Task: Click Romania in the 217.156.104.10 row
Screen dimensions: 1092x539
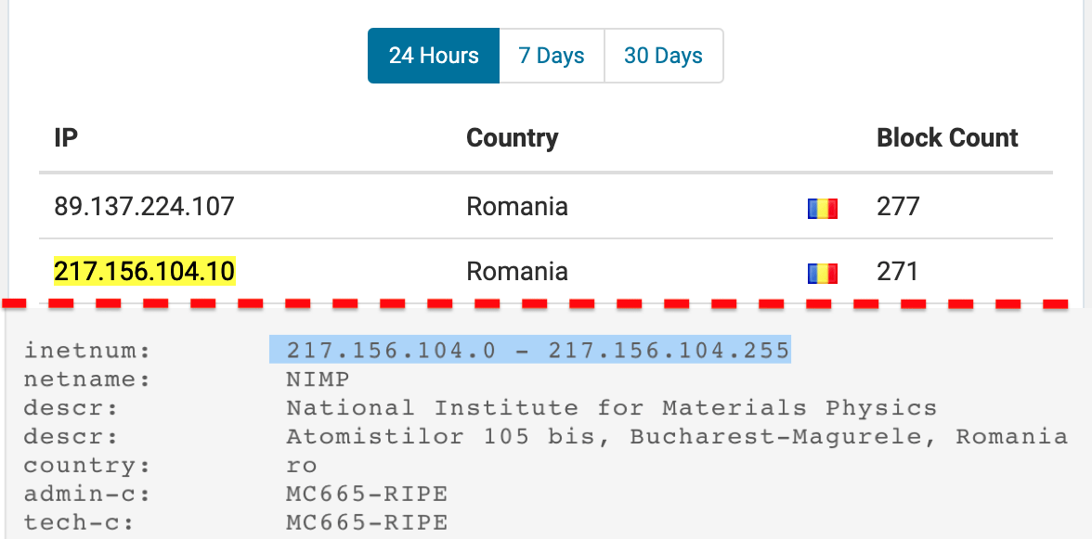Action: pos(517,272)
